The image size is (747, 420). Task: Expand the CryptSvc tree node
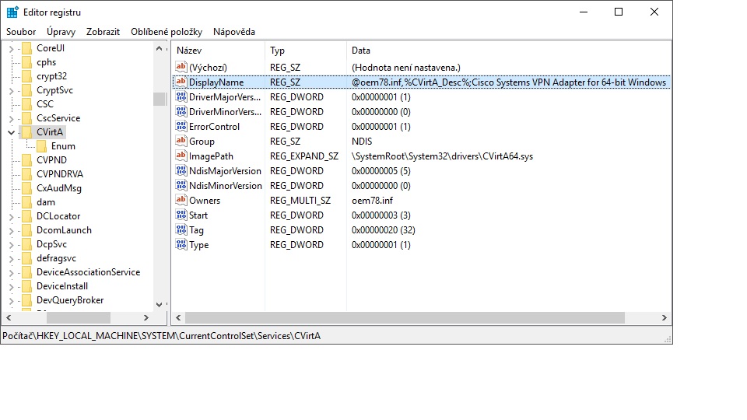tap(11, 90)
